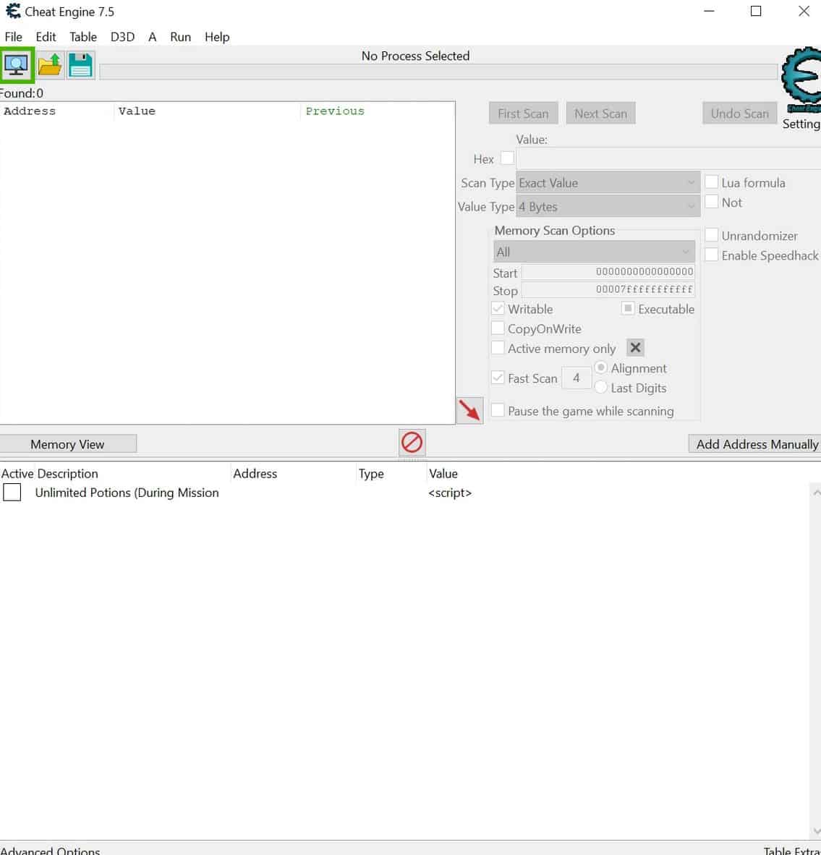Viewport: 821px width, 855px height.
Task: Open the D3D menu
Action: point(122,37)
